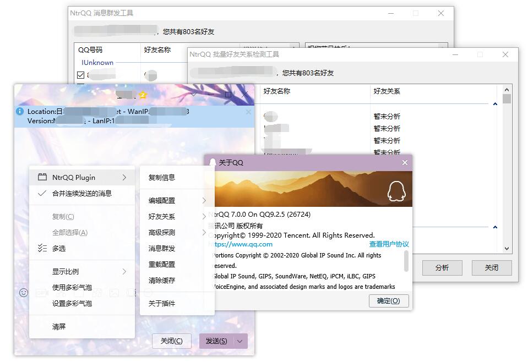Open the emoji picker in the chat toolbar
528x362 pixels.
(x=24, y=293)
